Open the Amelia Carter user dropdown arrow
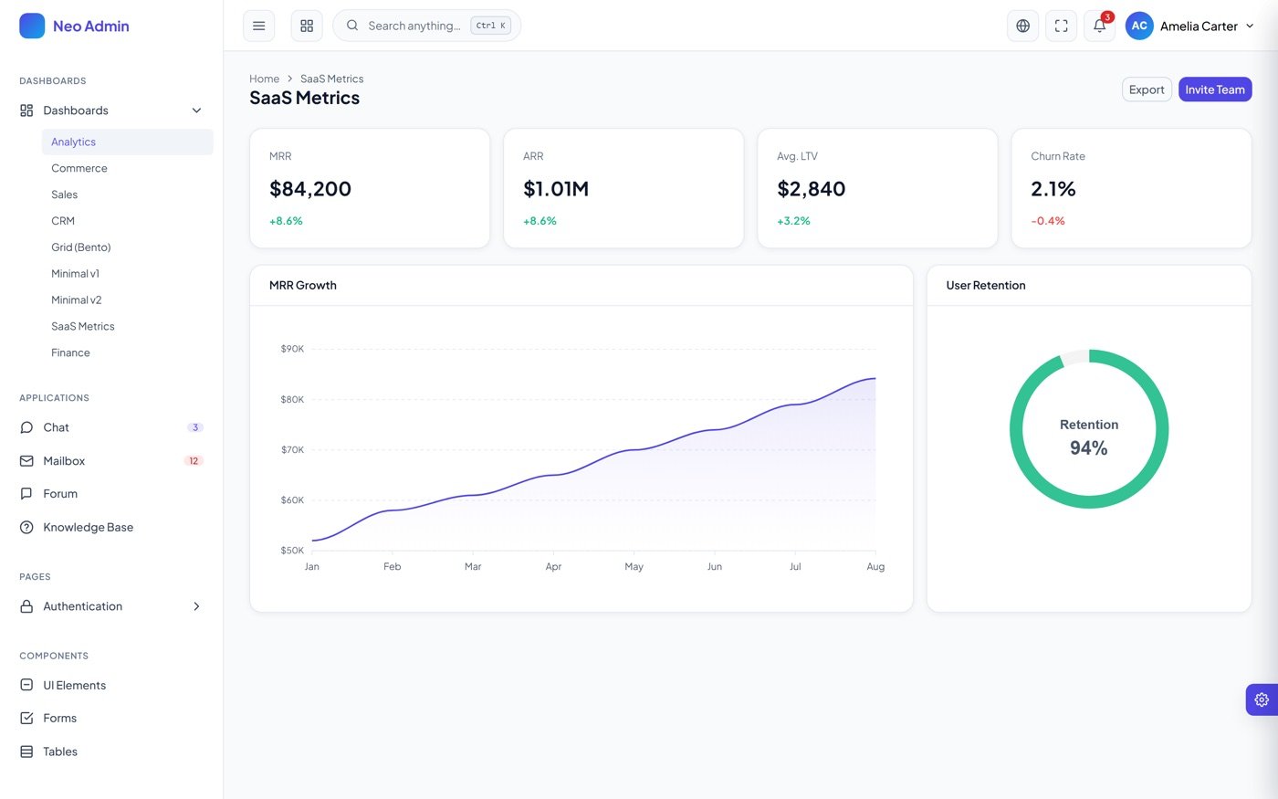Viewport: 1278px width, 799px height. (x=1250, y=26)
